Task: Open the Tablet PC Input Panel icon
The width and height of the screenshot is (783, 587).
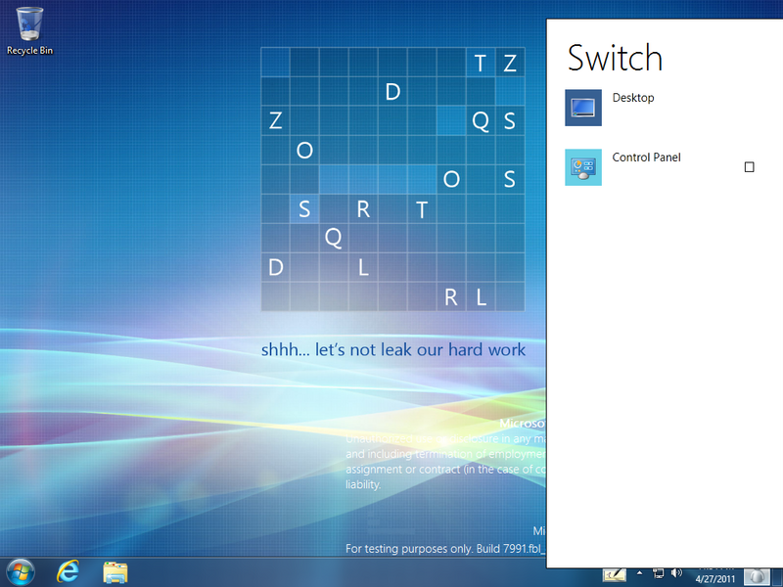Action: coord(614,575)
